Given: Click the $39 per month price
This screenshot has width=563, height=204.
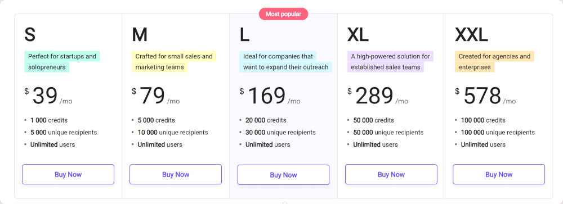Looking at the screenshot, I should 48,96.
